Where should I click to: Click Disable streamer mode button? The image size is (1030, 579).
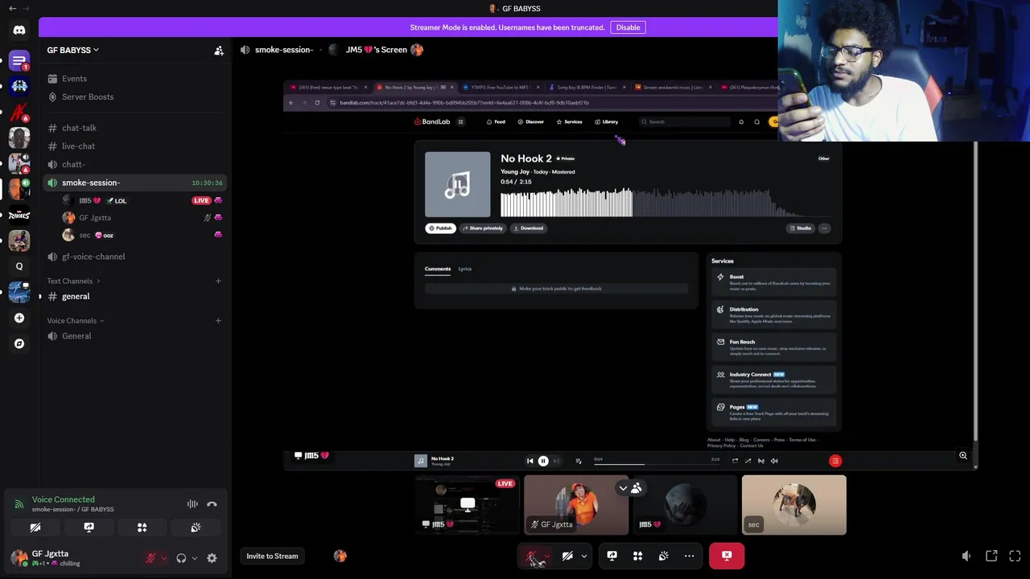628,27
